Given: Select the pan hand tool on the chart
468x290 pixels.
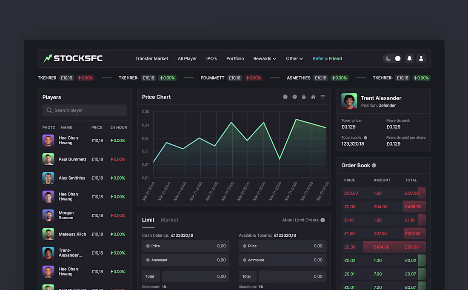Looking at the screenshot, I should (304, 97).
